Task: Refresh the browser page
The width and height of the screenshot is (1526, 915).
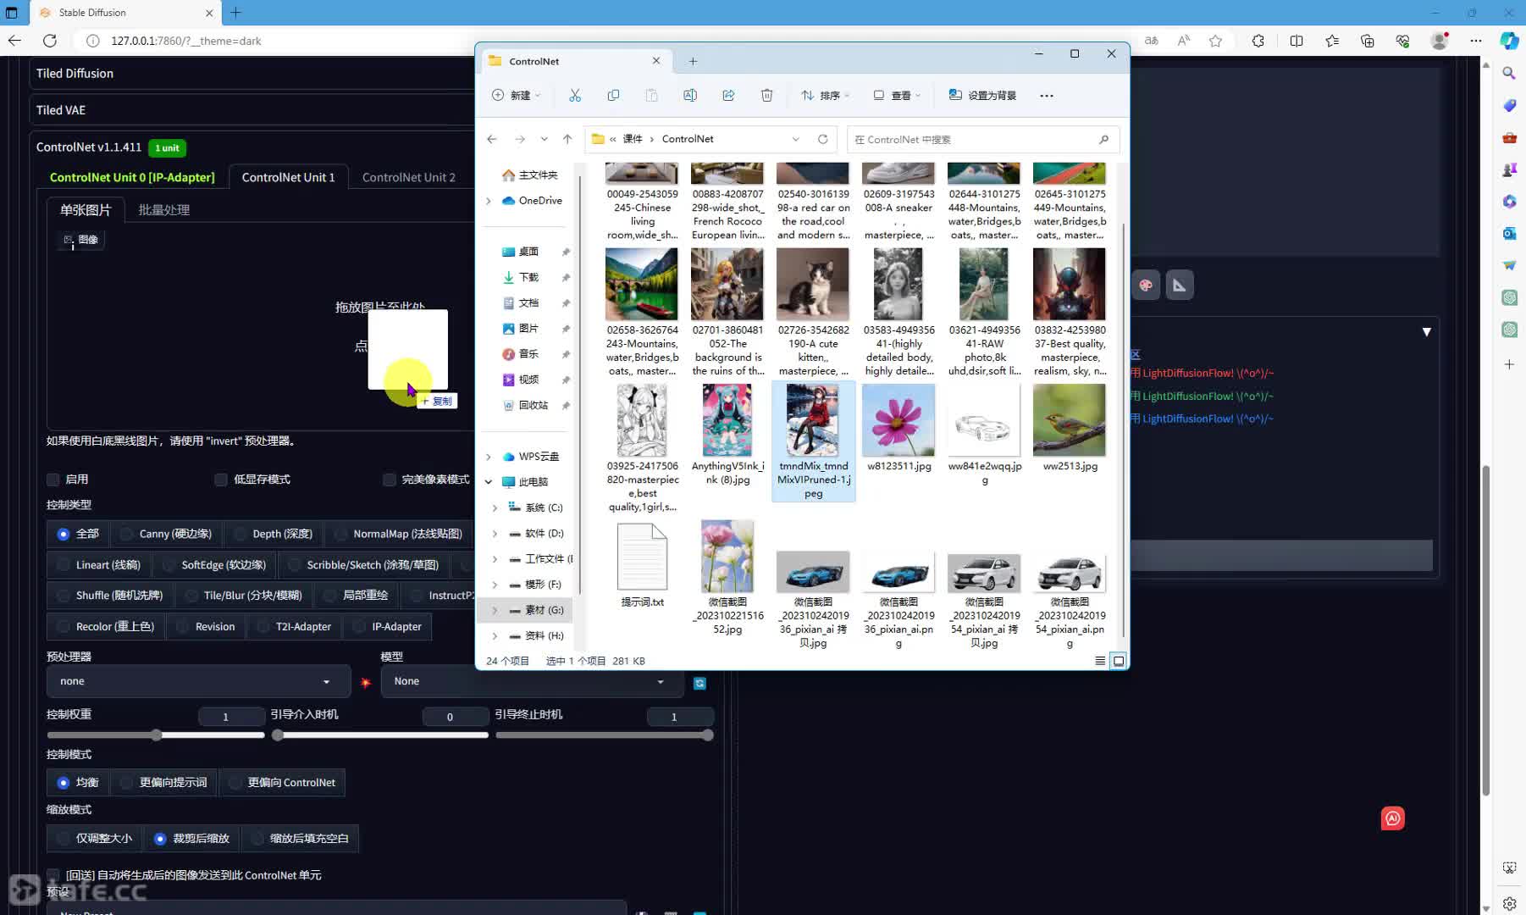Action: pos(50,41)
